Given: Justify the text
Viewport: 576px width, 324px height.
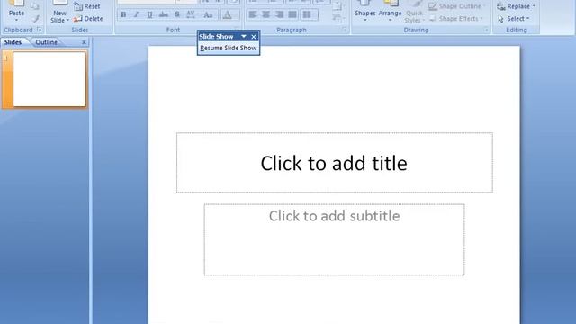Looking at the screenshot, I should 292,14.
